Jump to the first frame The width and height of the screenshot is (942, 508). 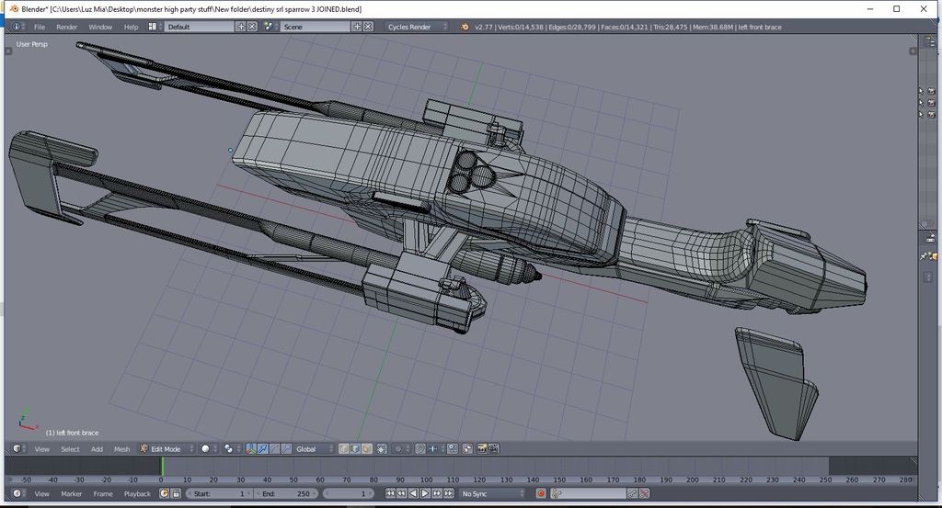coord(390,493)
